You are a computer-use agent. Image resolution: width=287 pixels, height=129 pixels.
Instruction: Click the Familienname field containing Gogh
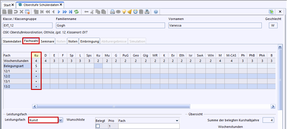[110, 25]
